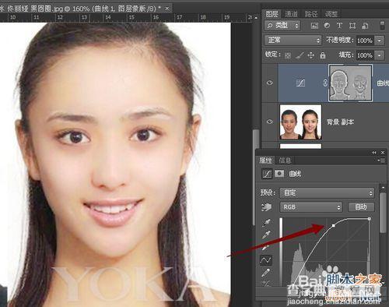The height and width of the screenshot is (307, 389).
Task: Pick the black point eyedropper
Action: [x=266, y=222]
